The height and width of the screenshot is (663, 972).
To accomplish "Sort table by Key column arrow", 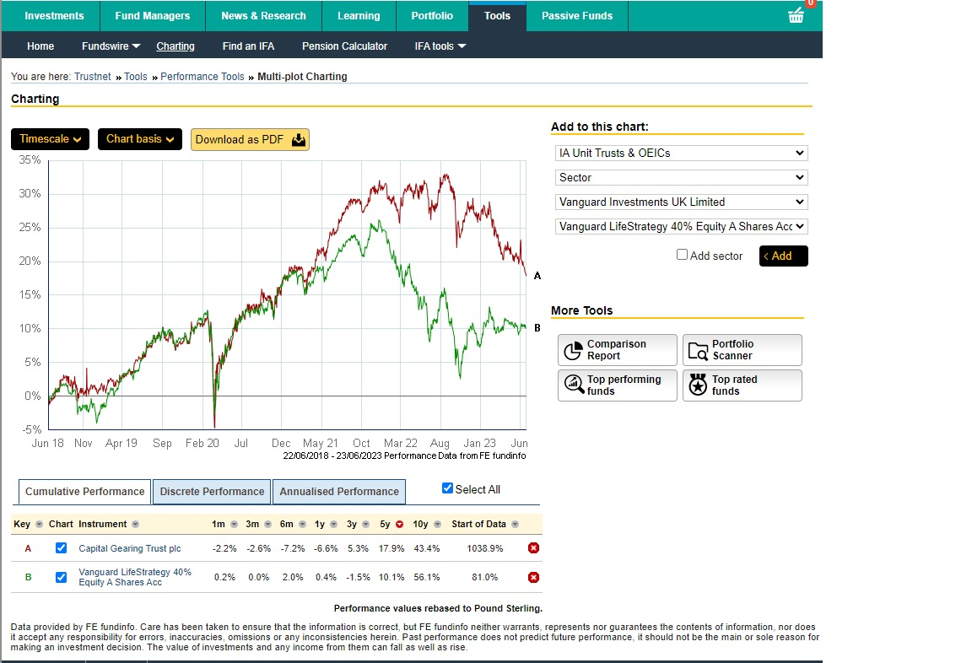I will (39, 524).
